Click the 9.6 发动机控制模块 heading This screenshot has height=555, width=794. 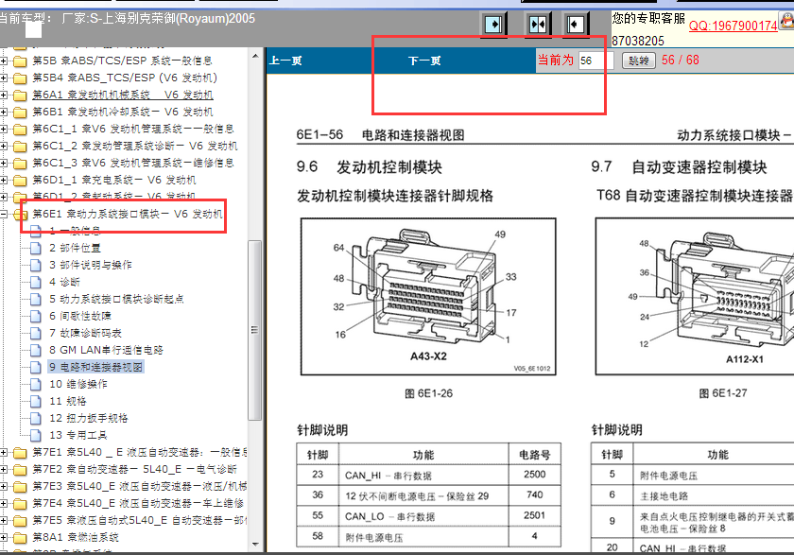pyautogui.click(x=370, y=166)
